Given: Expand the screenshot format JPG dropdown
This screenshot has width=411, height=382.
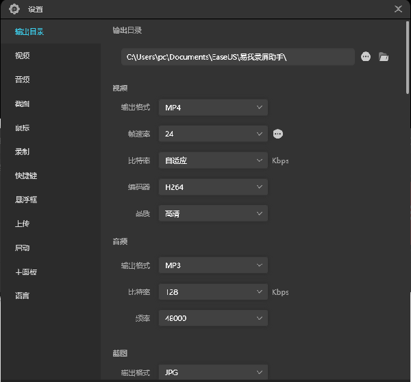Looking at the screenshot, I should point(212,372).
